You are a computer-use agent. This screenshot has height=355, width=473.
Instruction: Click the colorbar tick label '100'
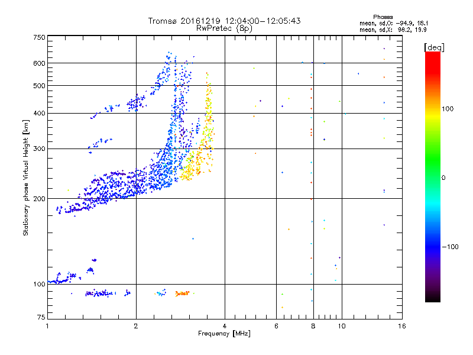click(448, 109)
